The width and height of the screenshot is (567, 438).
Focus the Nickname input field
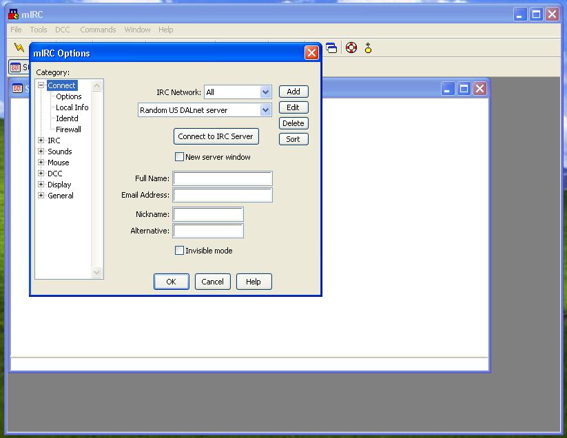pos(208,214)
